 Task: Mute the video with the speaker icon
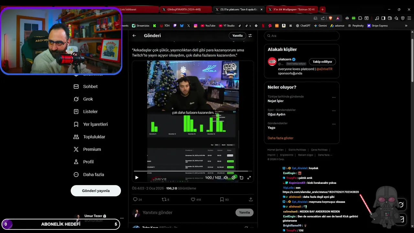point(226,178)
